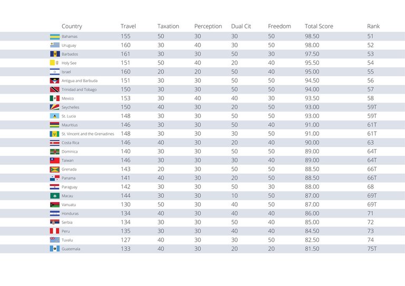Click the Peru flag icon
The width and height of the screenshot is (405, 286).
click(54, 231)
